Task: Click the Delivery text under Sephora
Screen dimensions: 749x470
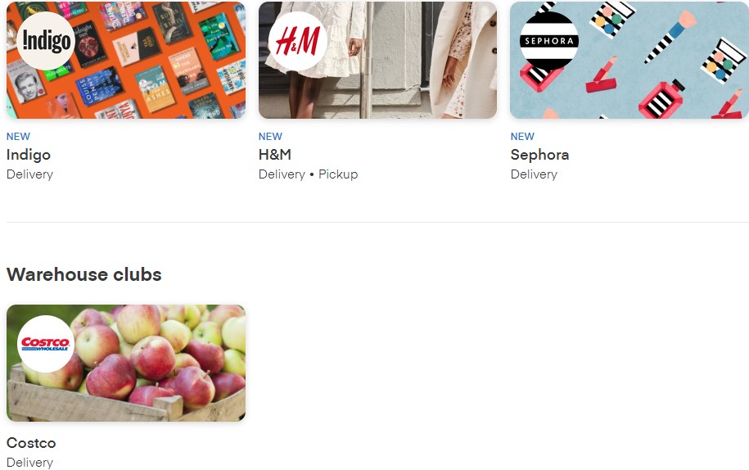Action: (x=534, y=175)
